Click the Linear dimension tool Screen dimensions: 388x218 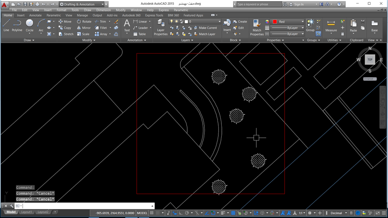pyautogui.click(x=140, y=21)
